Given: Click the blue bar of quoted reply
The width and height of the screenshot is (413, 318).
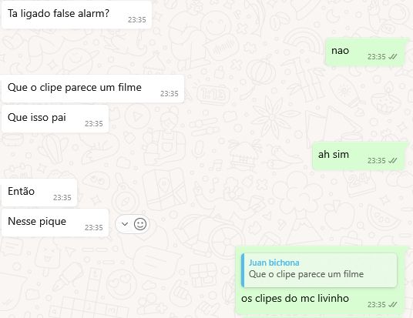Looking at the screenshot, I should [243, 270].
